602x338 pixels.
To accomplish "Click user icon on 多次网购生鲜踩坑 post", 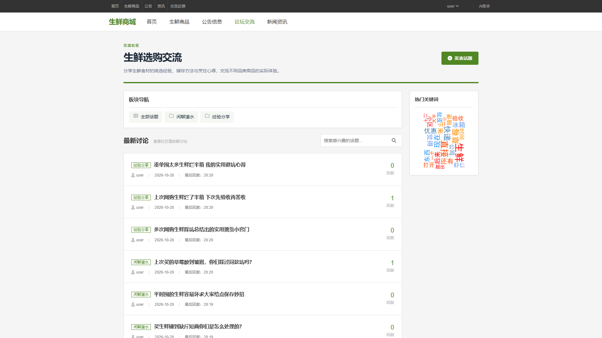I will (x=133, y=240).
